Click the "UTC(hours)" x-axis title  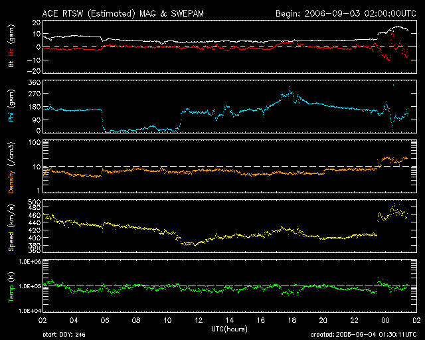pos(230,329)
